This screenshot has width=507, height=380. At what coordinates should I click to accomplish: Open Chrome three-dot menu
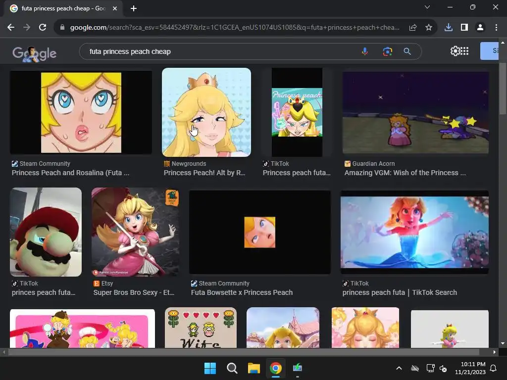(496, 28)
